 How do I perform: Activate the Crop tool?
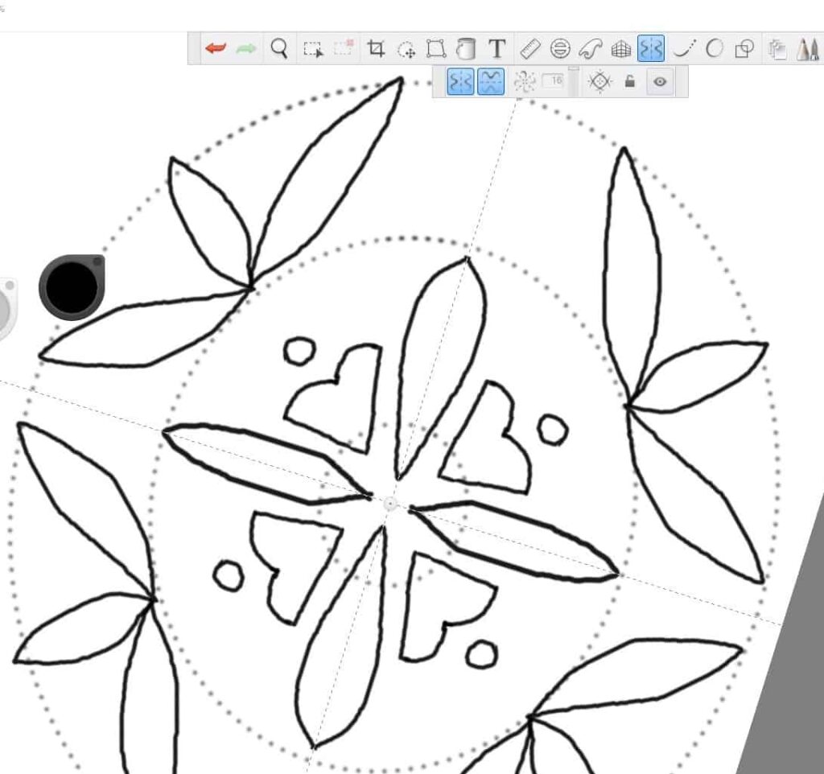(x=376, y=48)
